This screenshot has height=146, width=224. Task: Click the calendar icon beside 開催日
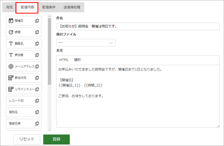click(11, 21)
